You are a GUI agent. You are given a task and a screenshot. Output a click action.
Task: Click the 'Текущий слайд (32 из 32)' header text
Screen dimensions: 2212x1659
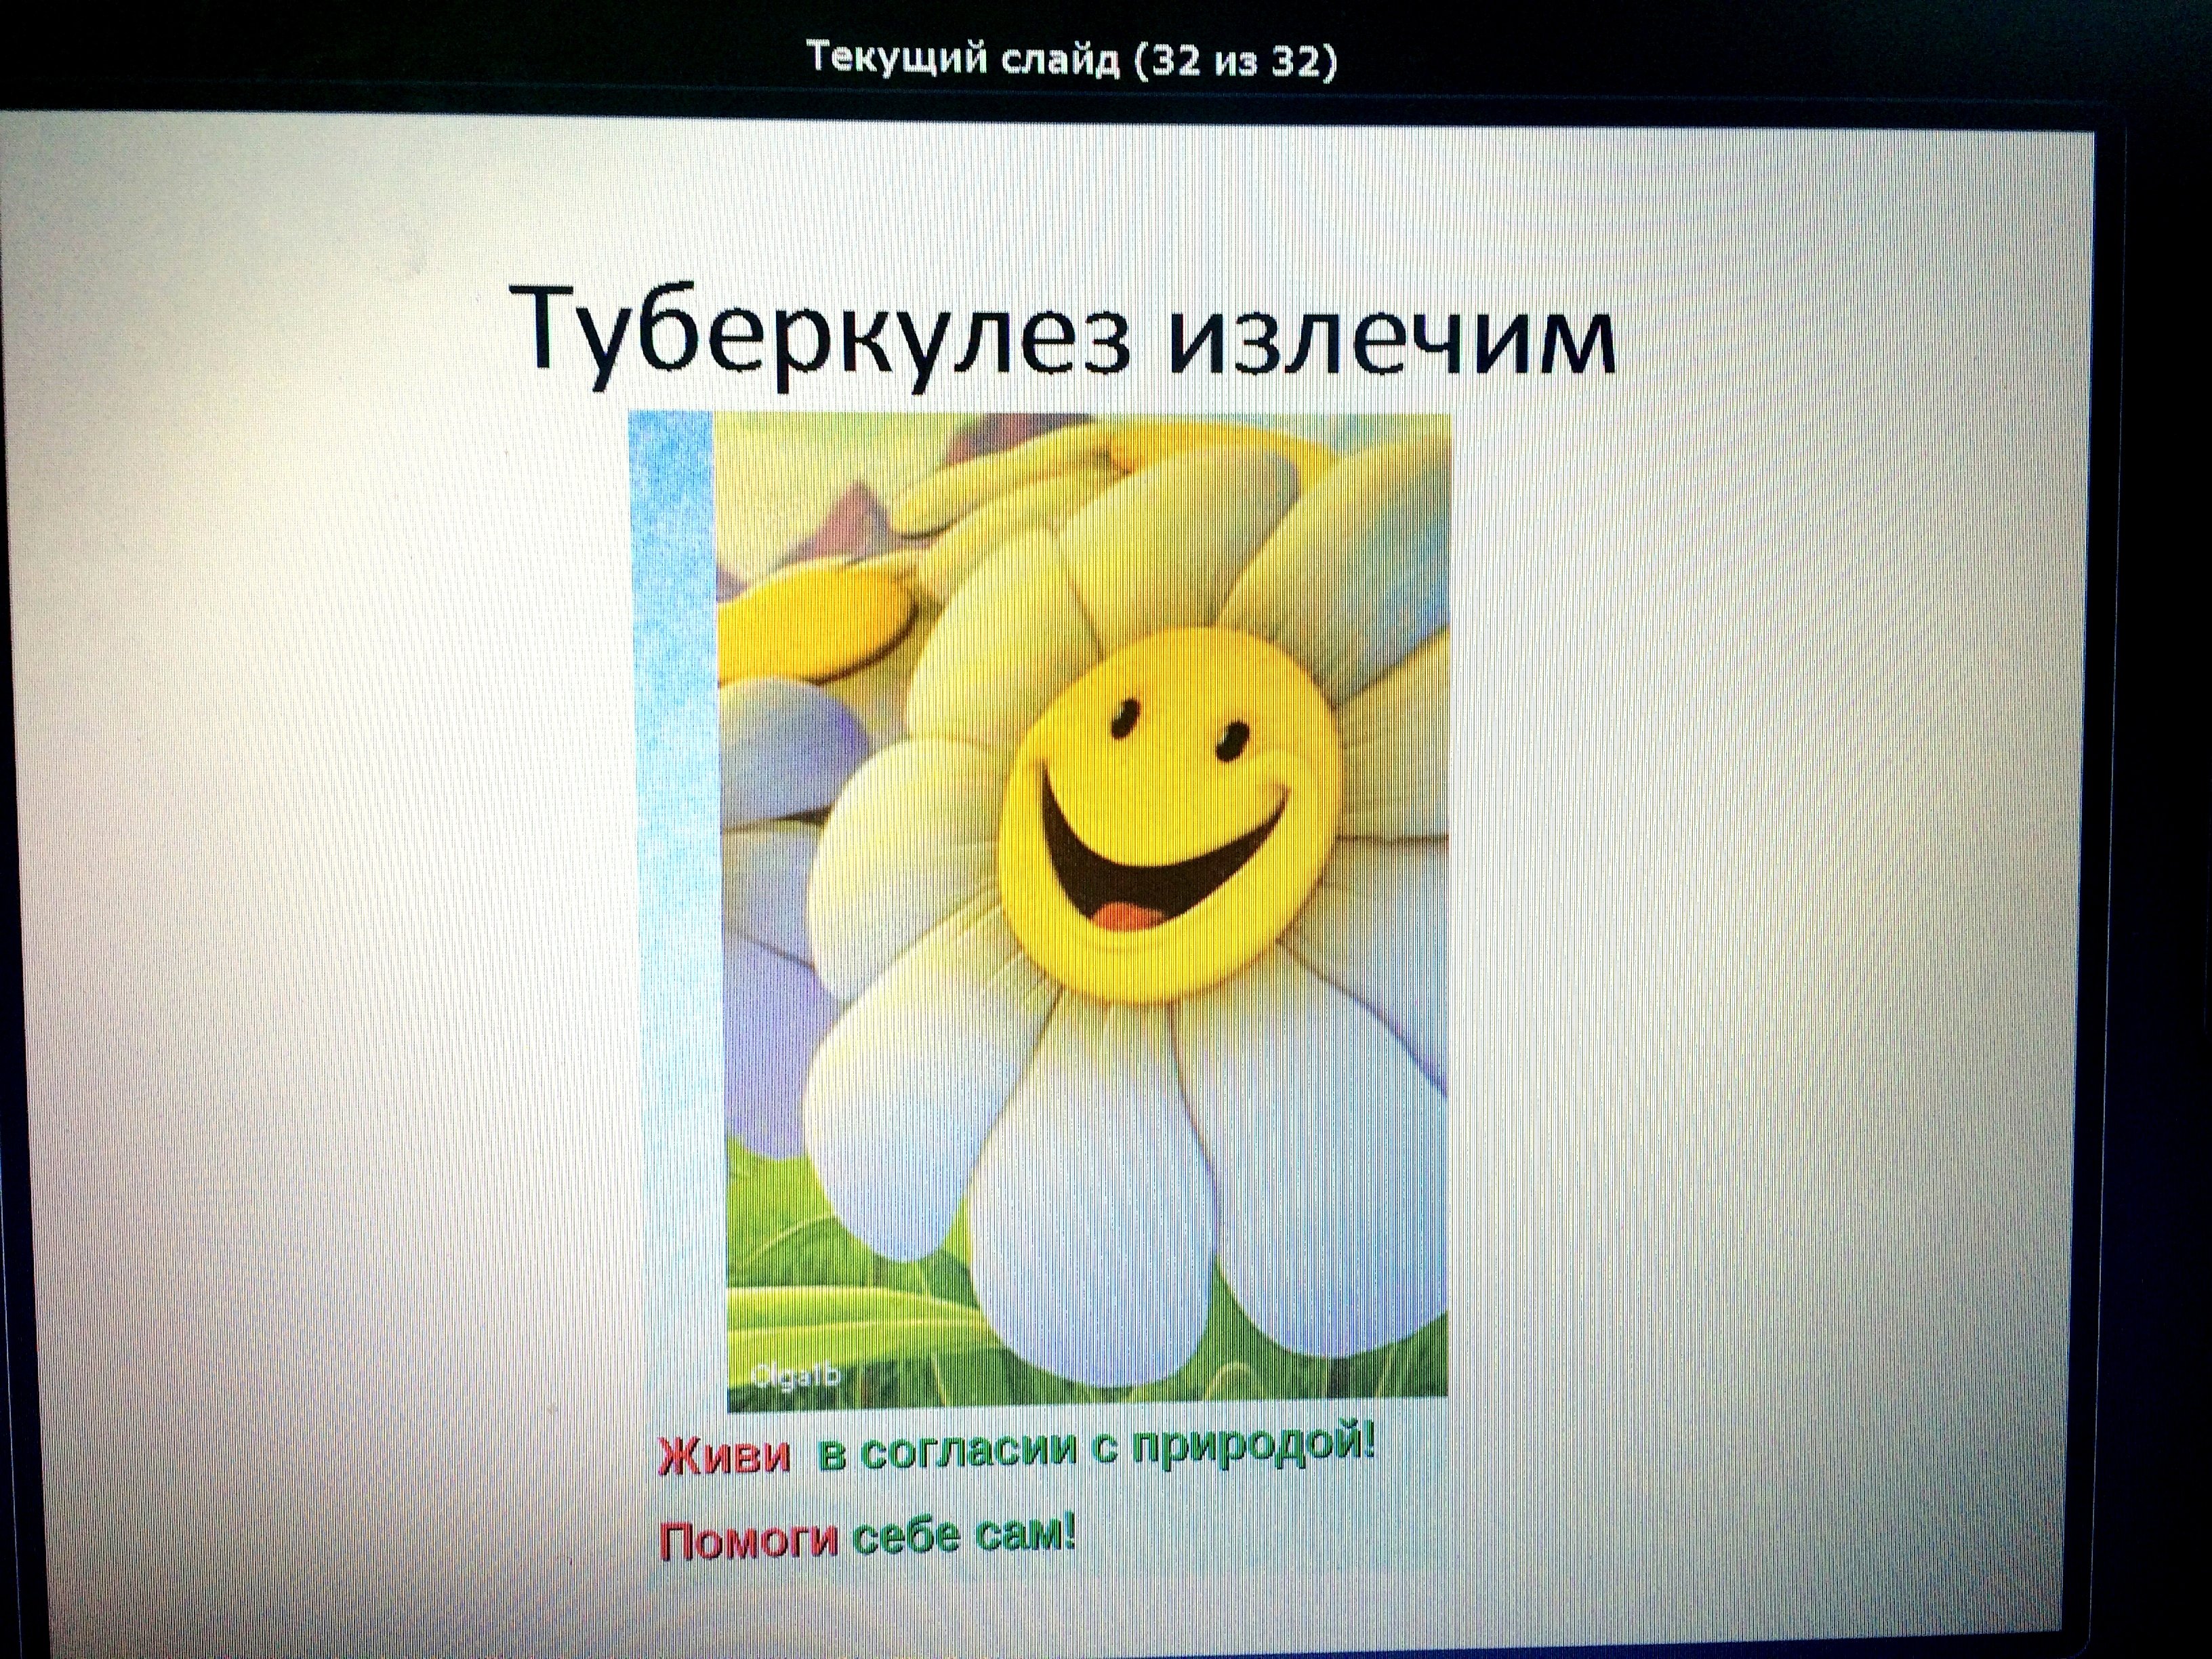[x=1071, y=61]
